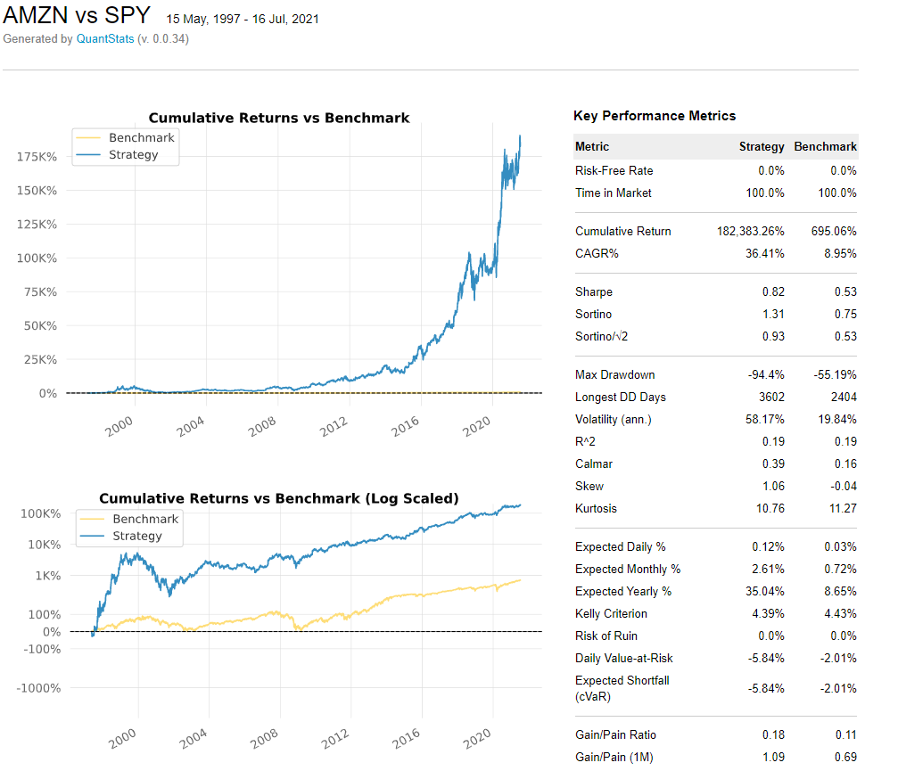Click the -1000% axis label on log chart
Viewport: 898px width, 771px height.
pyautogui.click(x=38, y=688)
